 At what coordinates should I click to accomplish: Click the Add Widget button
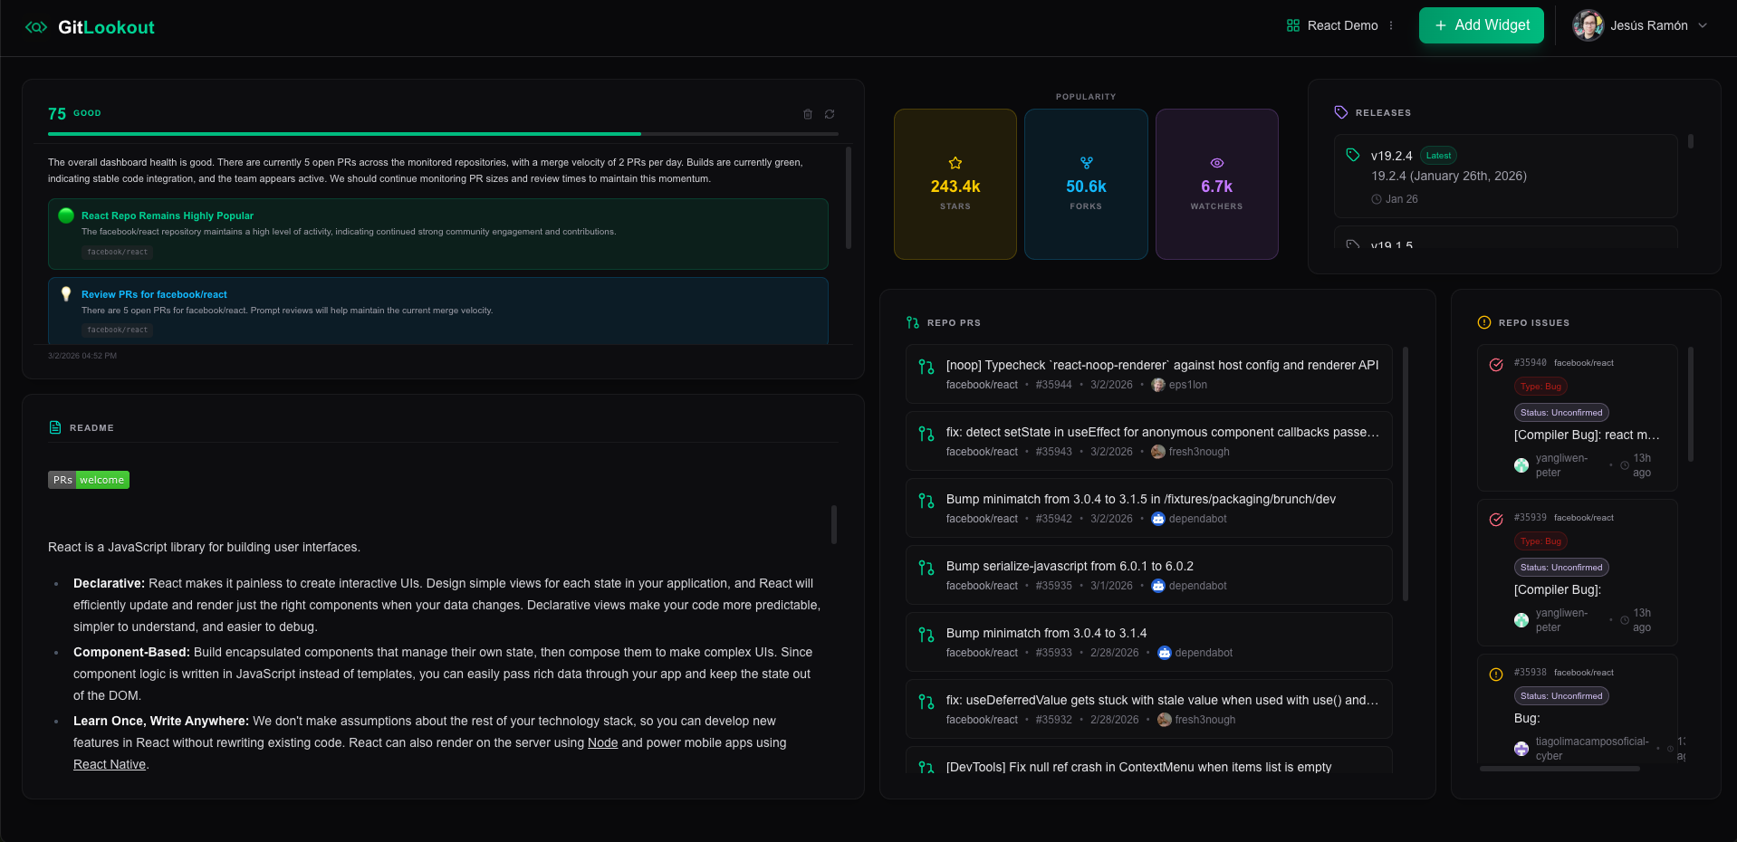pos(1482,25)
